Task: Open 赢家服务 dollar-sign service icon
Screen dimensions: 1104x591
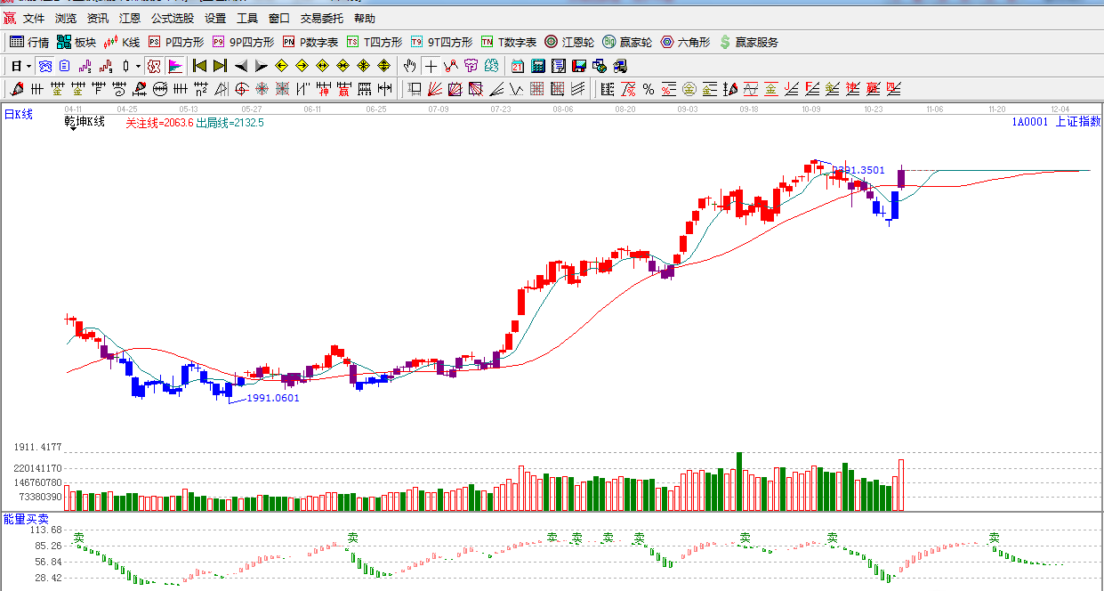Action: click(x=748, y=42)
